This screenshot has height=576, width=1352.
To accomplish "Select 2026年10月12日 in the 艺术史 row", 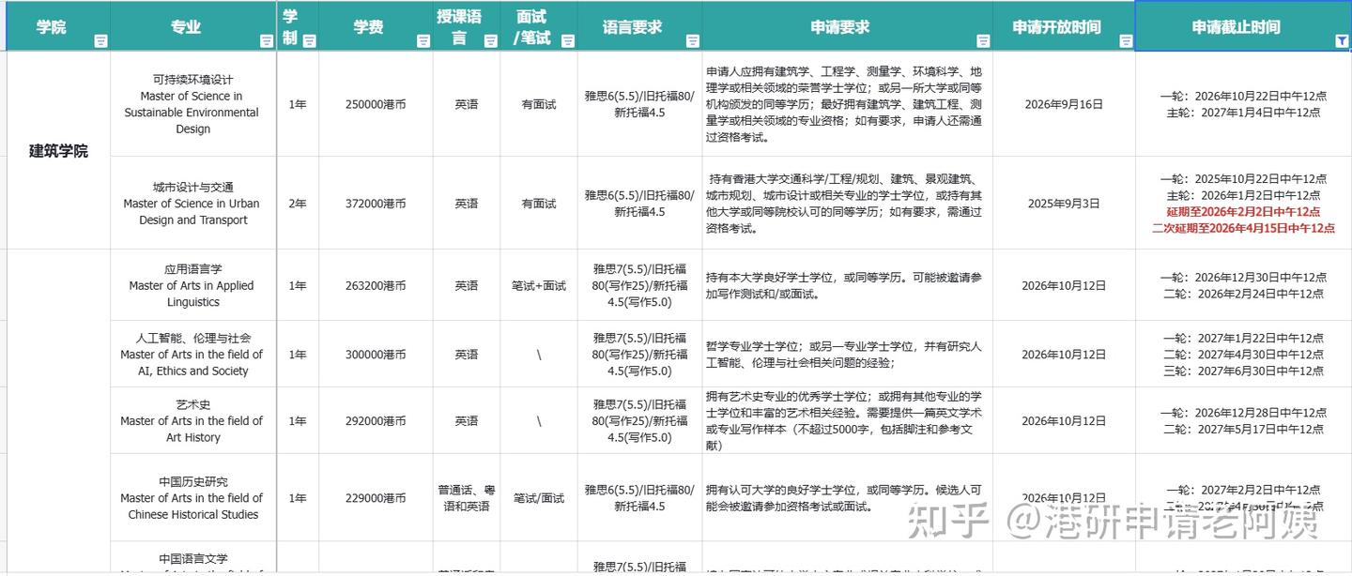I will point(1064,420).
